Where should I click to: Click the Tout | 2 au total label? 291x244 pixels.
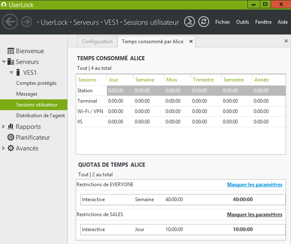95,175
